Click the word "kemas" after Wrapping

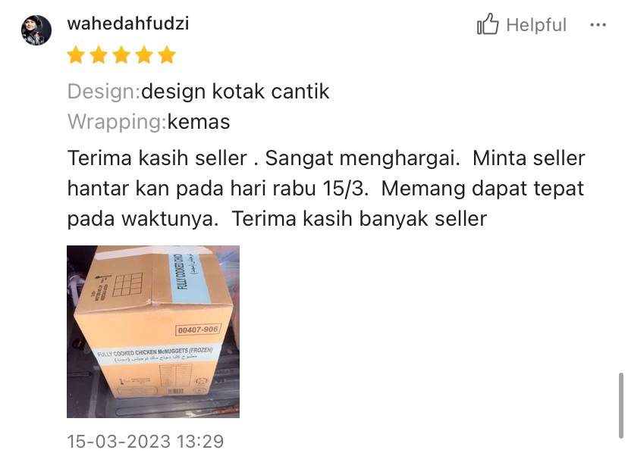click(199, 122)
